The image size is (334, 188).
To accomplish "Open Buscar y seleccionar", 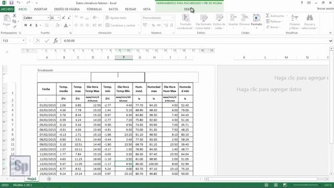I will 309,22.
